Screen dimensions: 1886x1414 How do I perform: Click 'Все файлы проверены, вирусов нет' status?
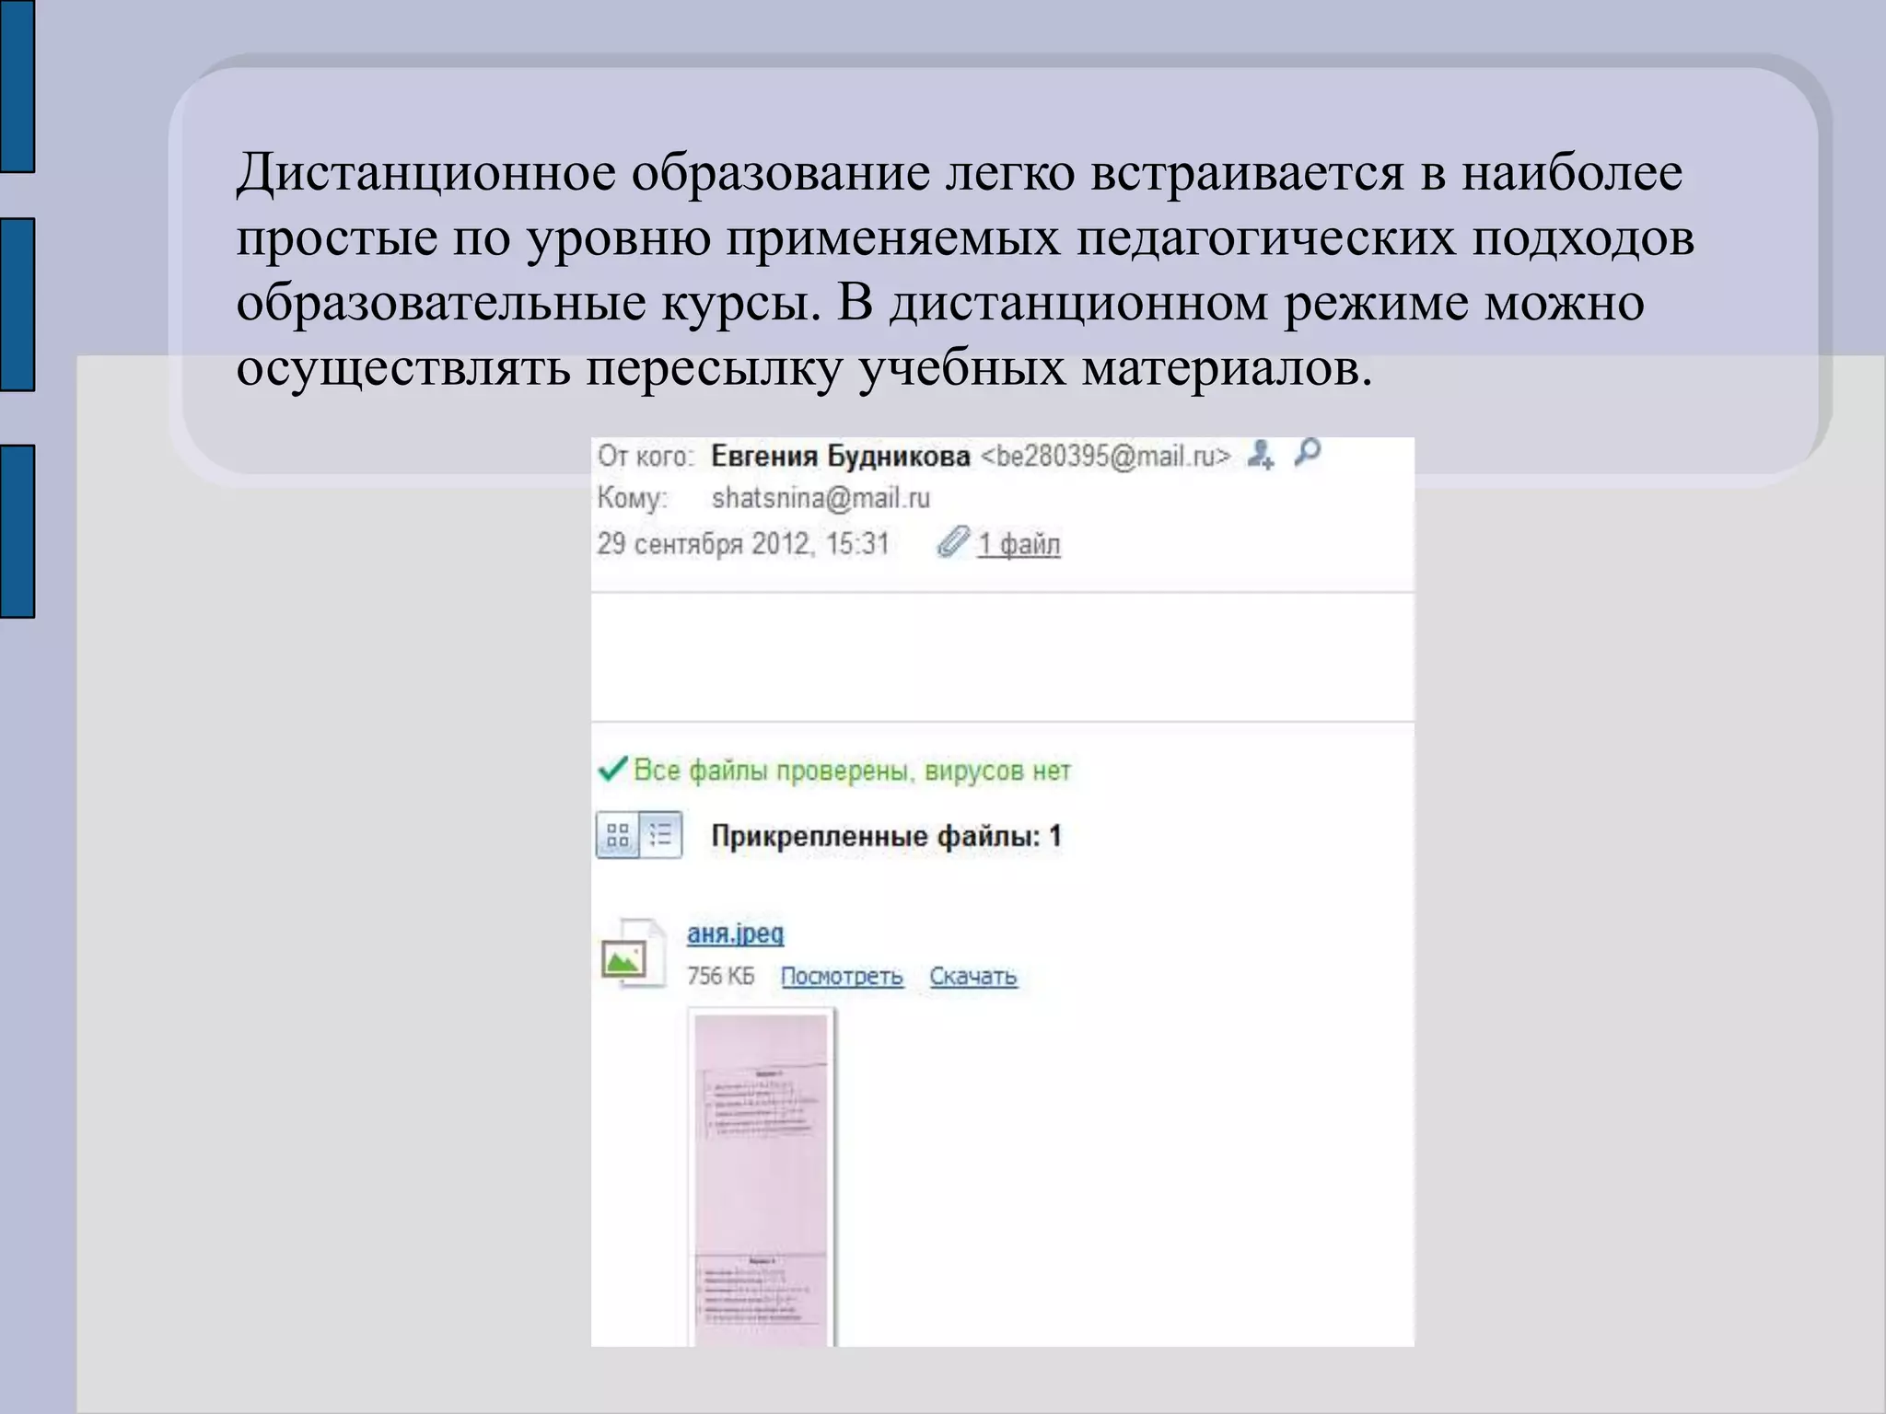click(852, 771)
